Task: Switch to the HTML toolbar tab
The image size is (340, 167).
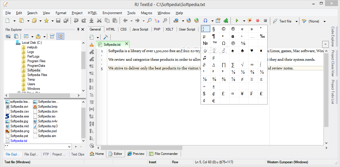Action: [x=111, y=29]
